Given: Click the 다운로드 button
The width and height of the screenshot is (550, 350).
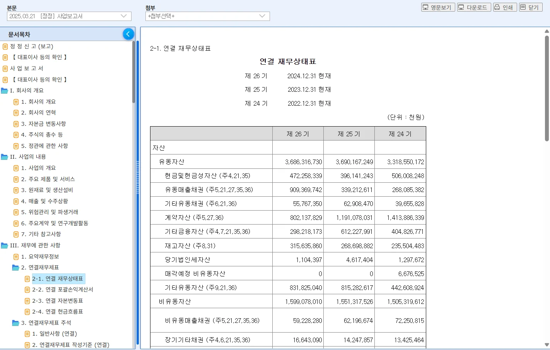Looking at the screenshot, I should click(x=474, y=7).
